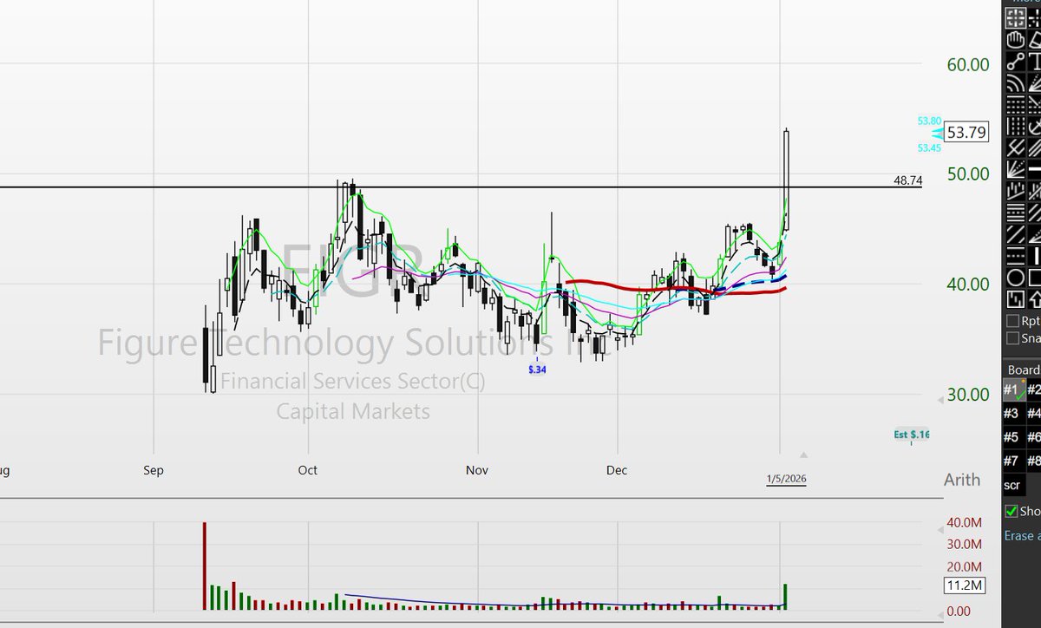Switch to board #6
The height and width of the screenshot is (628, 1041).
tap(1034, 437)
